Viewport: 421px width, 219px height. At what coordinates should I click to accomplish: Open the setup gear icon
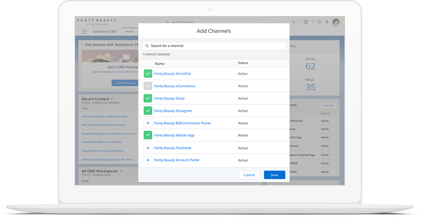point(319,22)
